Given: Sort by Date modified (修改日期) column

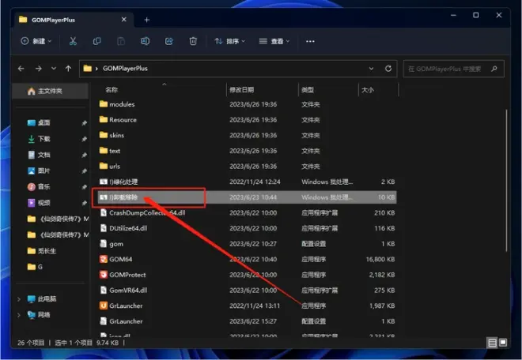Looking at the screenshot, I should coord(242,90).
